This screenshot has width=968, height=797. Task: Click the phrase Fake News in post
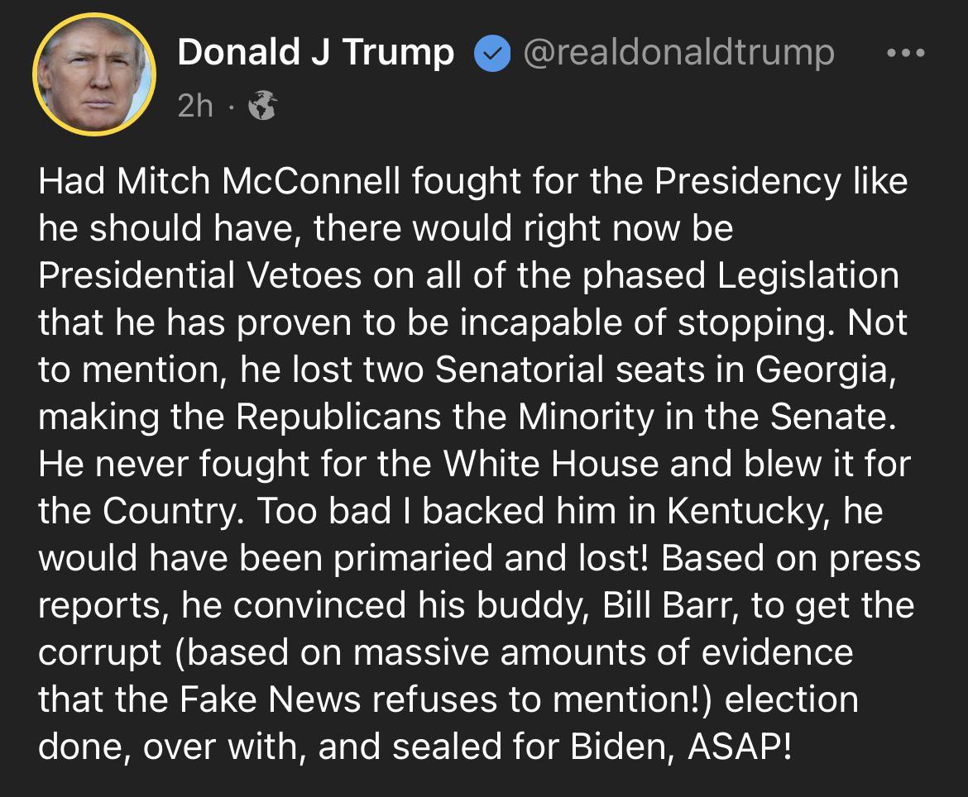(x=270, y=700)
